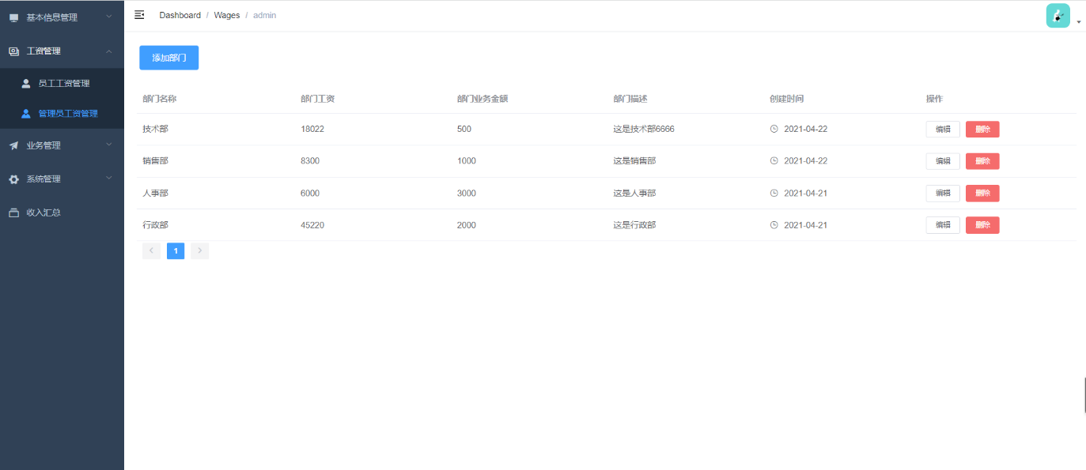Click the 人事部 name cell
This screenshot has height=470, width=1086.
point(155,193)
